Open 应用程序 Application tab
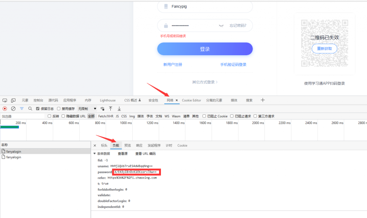 click(x=70, y=100)
